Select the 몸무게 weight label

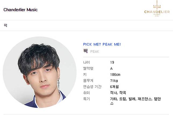click(88, 81)
